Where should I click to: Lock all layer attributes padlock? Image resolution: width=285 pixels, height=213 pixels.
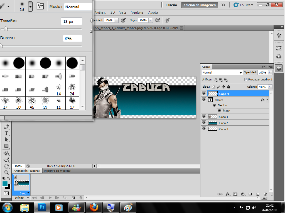(229, 87)
